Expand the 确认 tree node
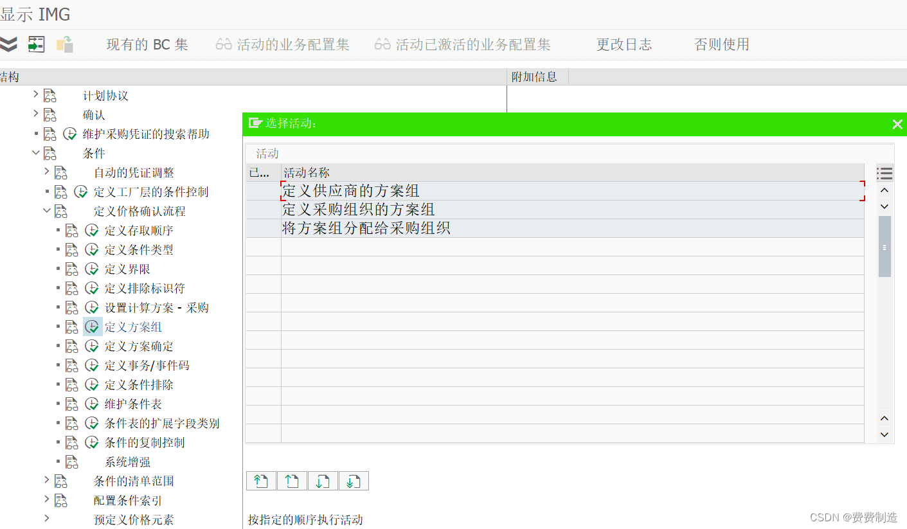Image resolution: width=907 pixels, height=529 pixels. (36, 114)
